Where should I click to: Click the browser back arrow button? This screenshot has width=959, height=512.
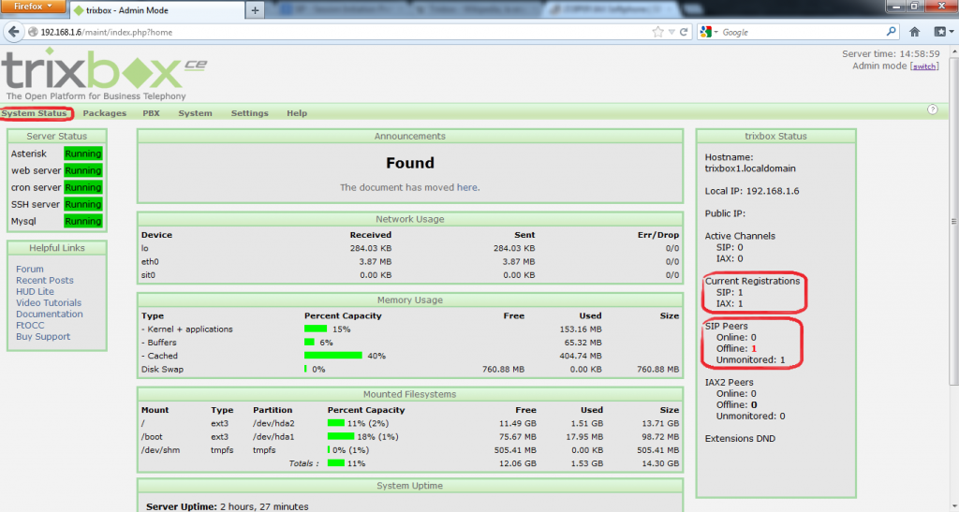tap(14, 32)
